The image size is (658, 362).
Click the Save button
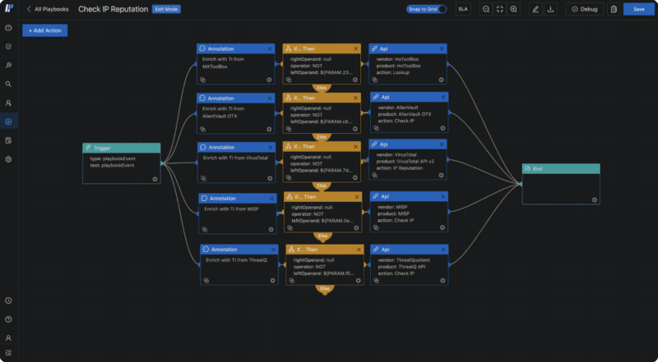(x=639, y=9)
